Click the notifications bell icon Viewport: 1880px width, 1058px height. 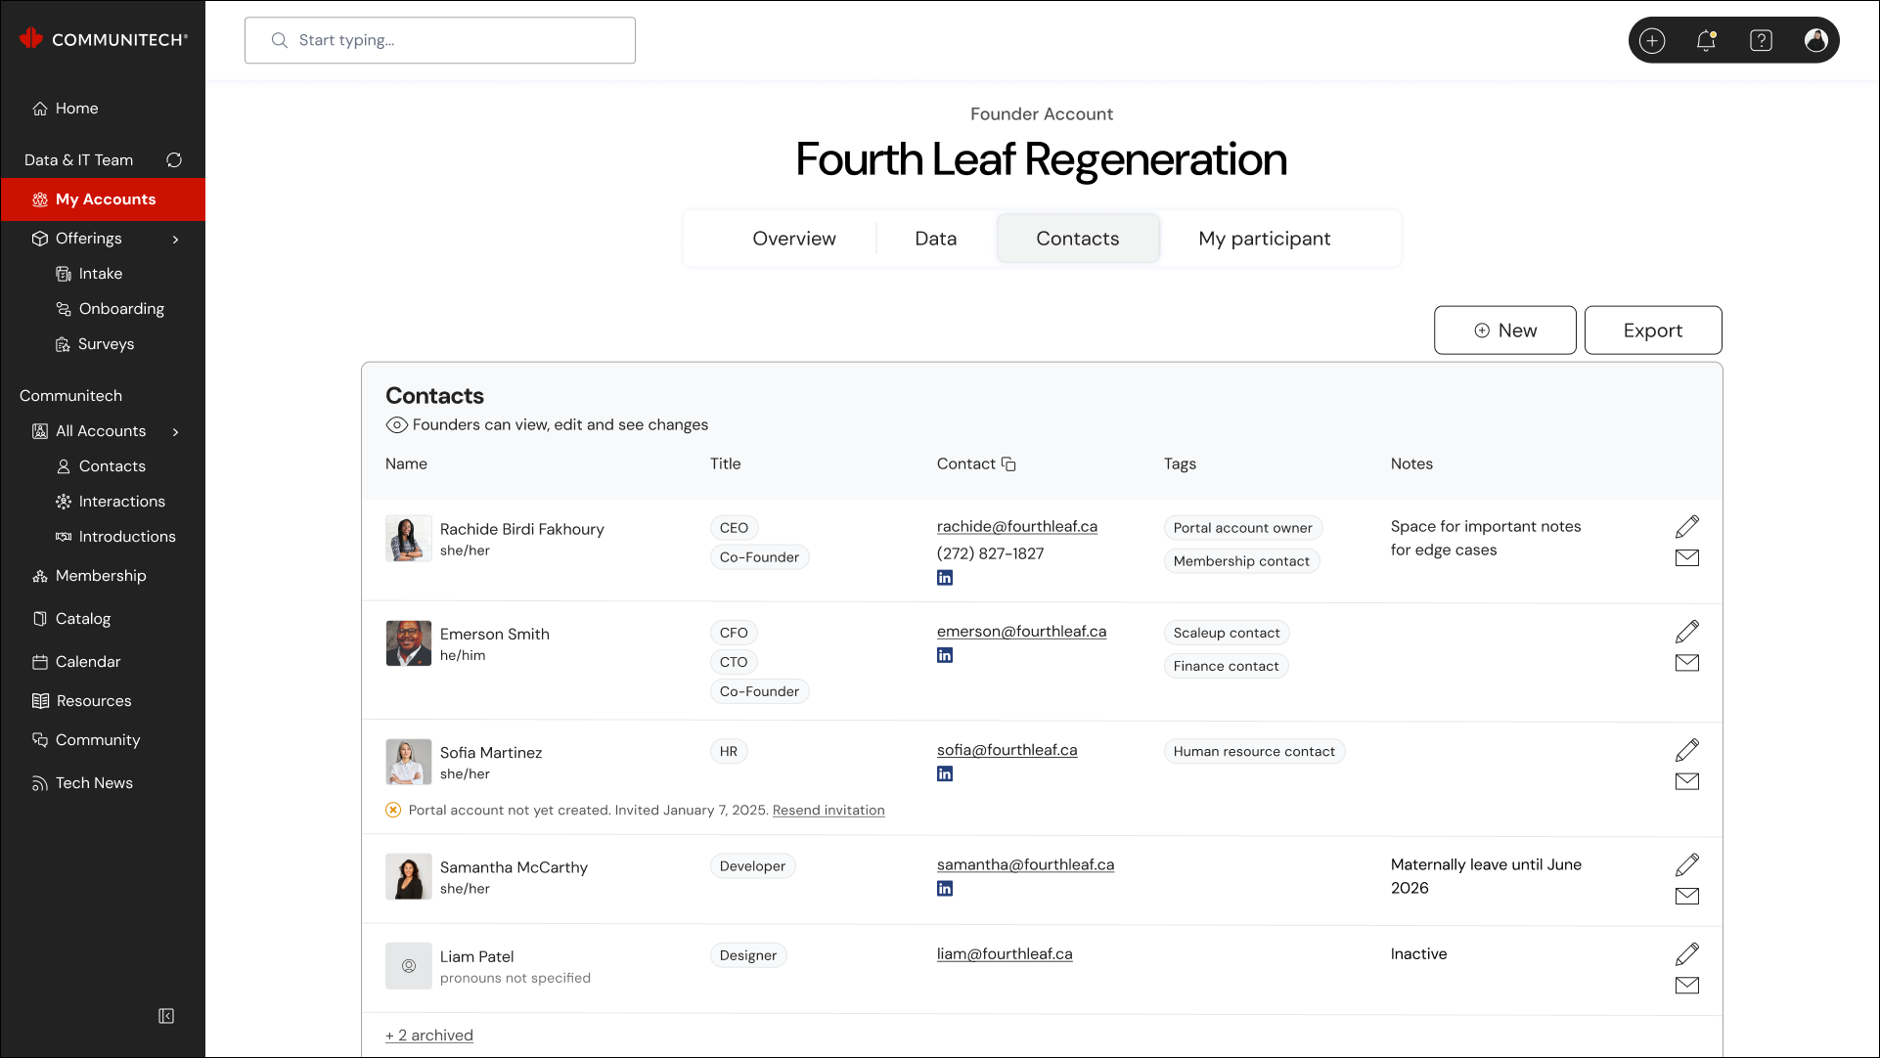pyautogui.click(x=1706, y=40)
